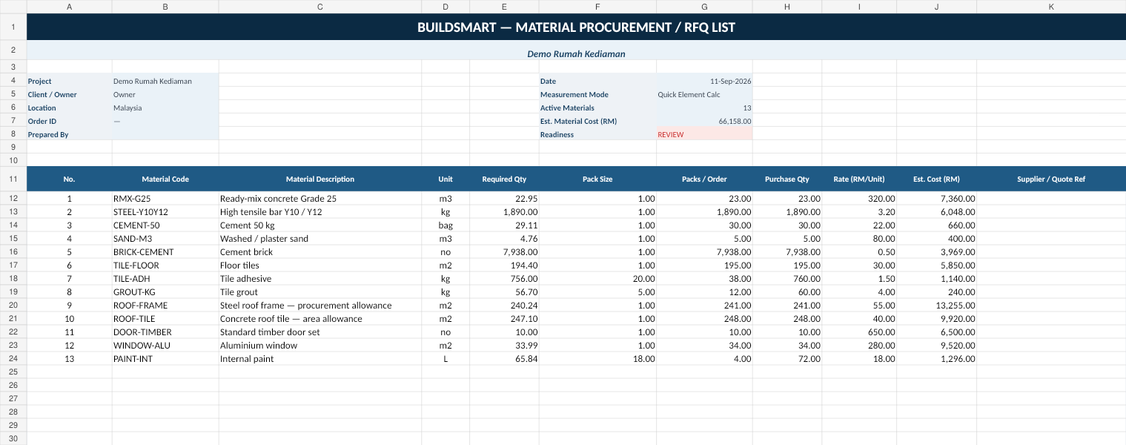The width and height of the screenshot is (1126, 445).
Task: Select the 'SAND-M3' code cell
Action: coord(165,239)
